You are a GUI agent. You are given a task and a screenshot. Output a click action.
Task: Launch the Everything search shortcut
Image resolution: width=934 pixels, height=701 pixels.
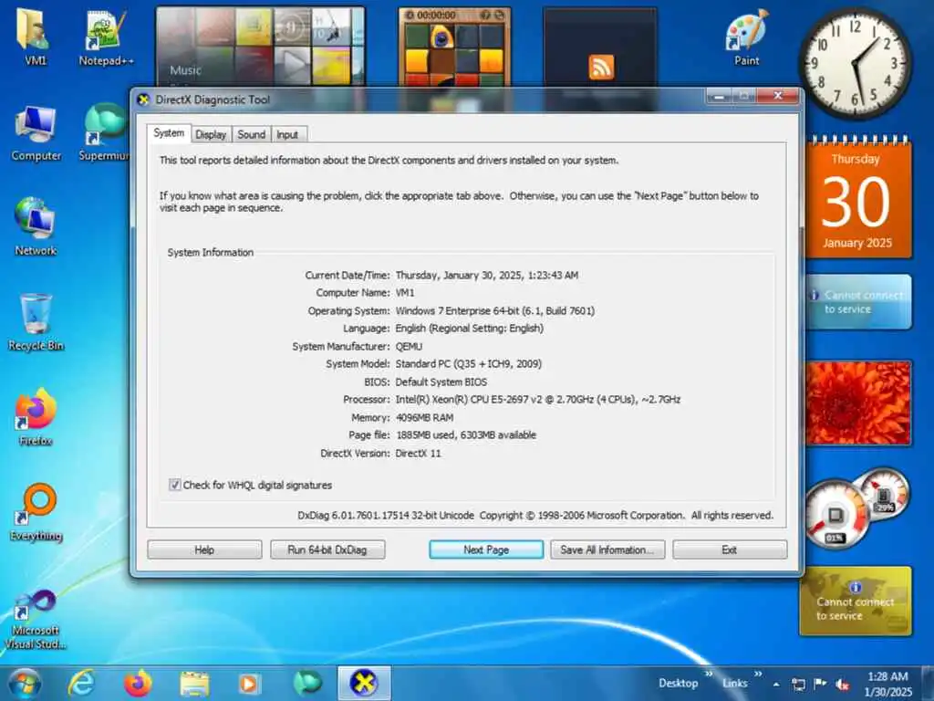click(36, 513)
